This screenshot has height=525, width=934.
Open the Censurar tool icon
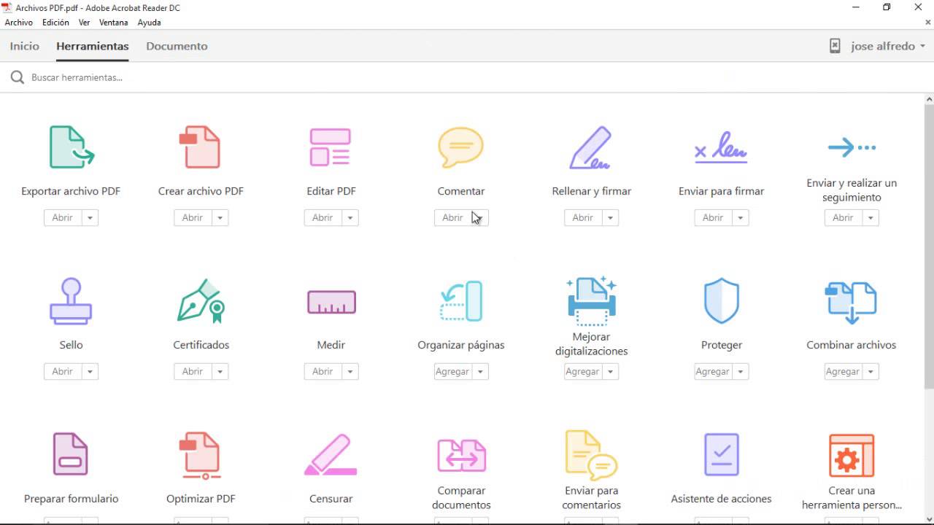(331, 454)
